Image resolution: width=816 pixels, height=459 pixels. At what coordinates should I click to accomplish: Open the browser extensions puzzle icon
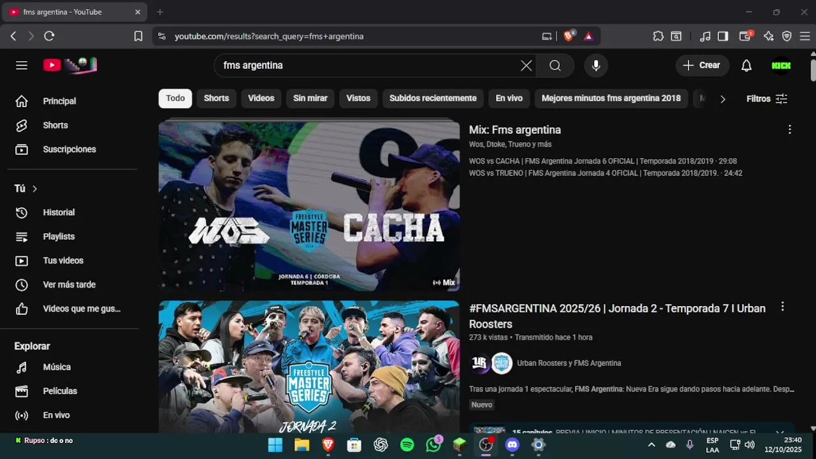659,36
